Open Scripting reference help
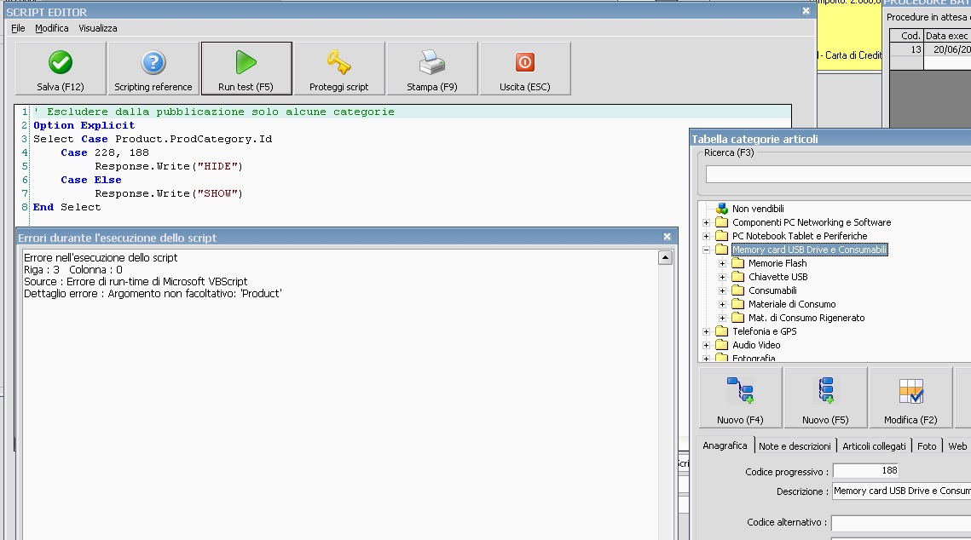 [153, 69]
